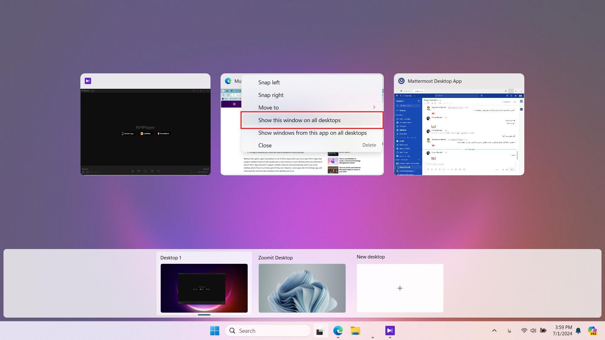The width and height of the screenshot is (605, 340).
Task: Click Desktop 1 thumbnail at bottom
Action: pyautogui.click(x=204, y=288)
